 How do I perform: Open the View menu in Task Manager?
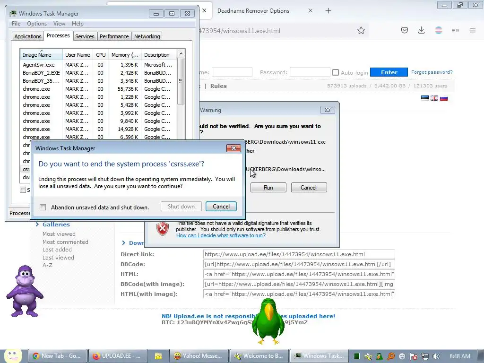point(59,24)
